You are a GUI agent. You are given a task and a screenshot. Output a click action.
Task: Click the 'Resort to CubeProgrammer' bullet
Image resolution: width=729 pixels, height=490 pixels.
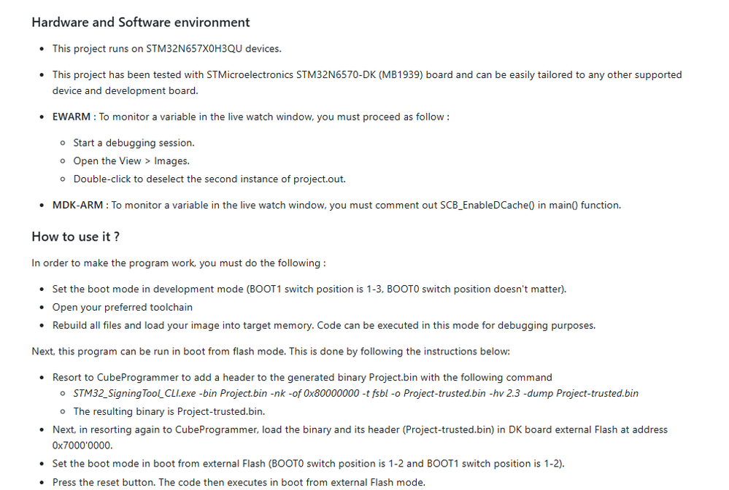pos(302,378)
